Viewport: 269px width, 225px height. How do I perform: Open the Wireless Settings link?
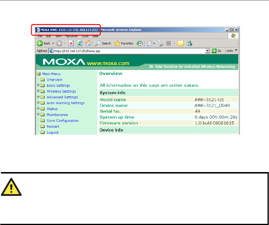(x=61, y=91)
